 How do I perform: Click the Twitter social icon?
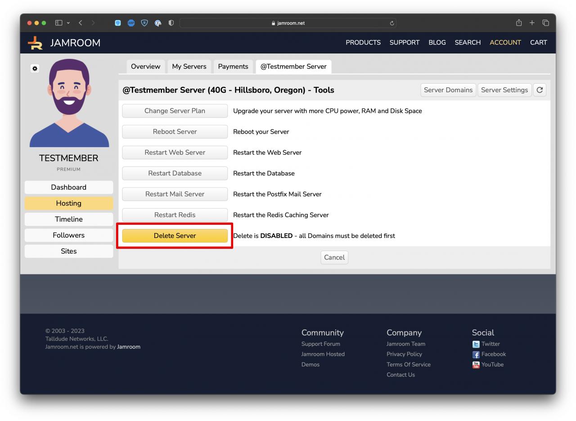pyautogui.click(x=476, y=344)
